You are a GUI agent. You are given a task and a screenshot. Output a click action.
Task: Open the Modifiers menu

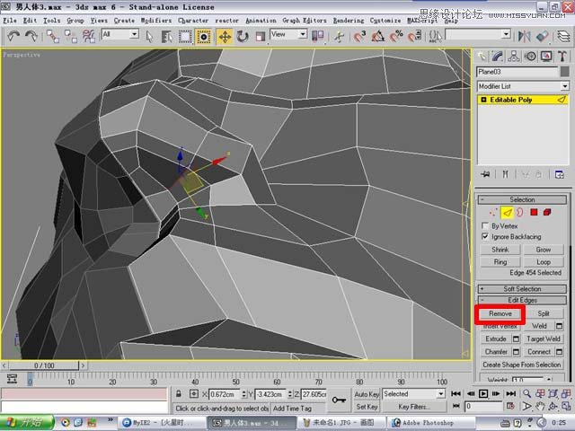coord(155,21)
